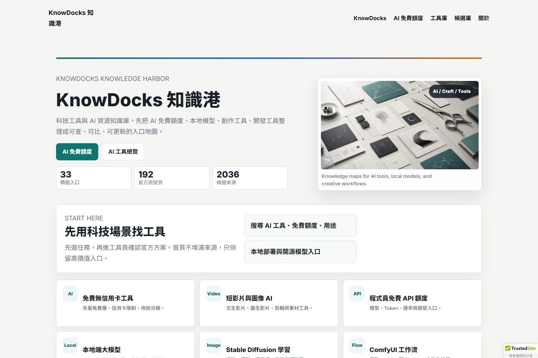This screenshot has height=358, width=538.
Task: Click the Video icon badge
Action: click(214, 294)
